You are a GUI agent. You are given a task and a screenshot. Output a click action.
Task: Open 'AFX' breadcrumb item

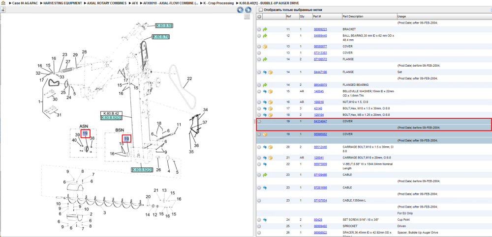click(135, 3)
